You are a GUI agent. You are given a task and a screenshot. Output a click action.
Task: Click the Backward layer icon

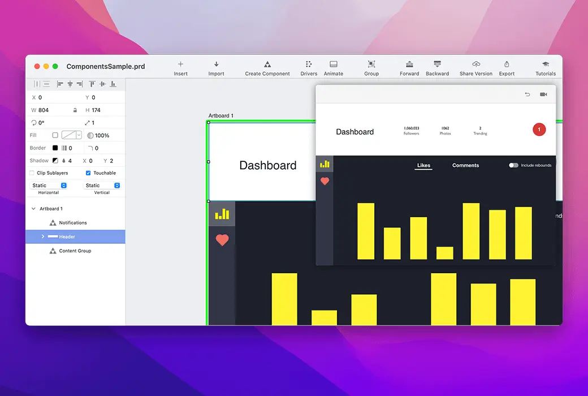click(437, 64)
